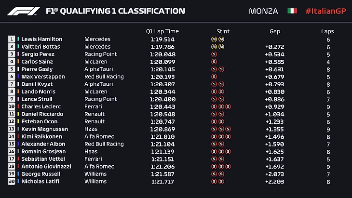Click driver name Max Verstappen
Screen dimensions: 352x198
(x=41, y=77)
